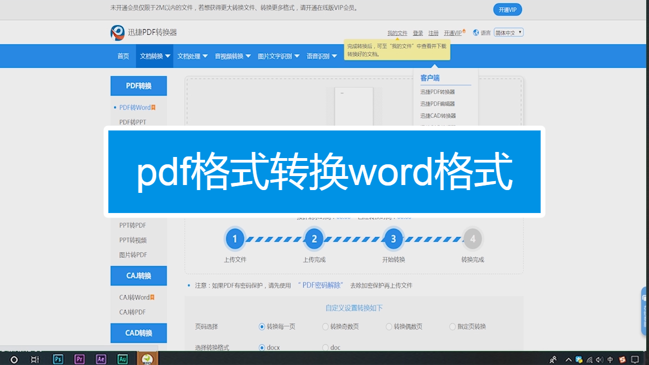
Task: Open After Effects from the taskbar
Action: (x=101, y=359)
